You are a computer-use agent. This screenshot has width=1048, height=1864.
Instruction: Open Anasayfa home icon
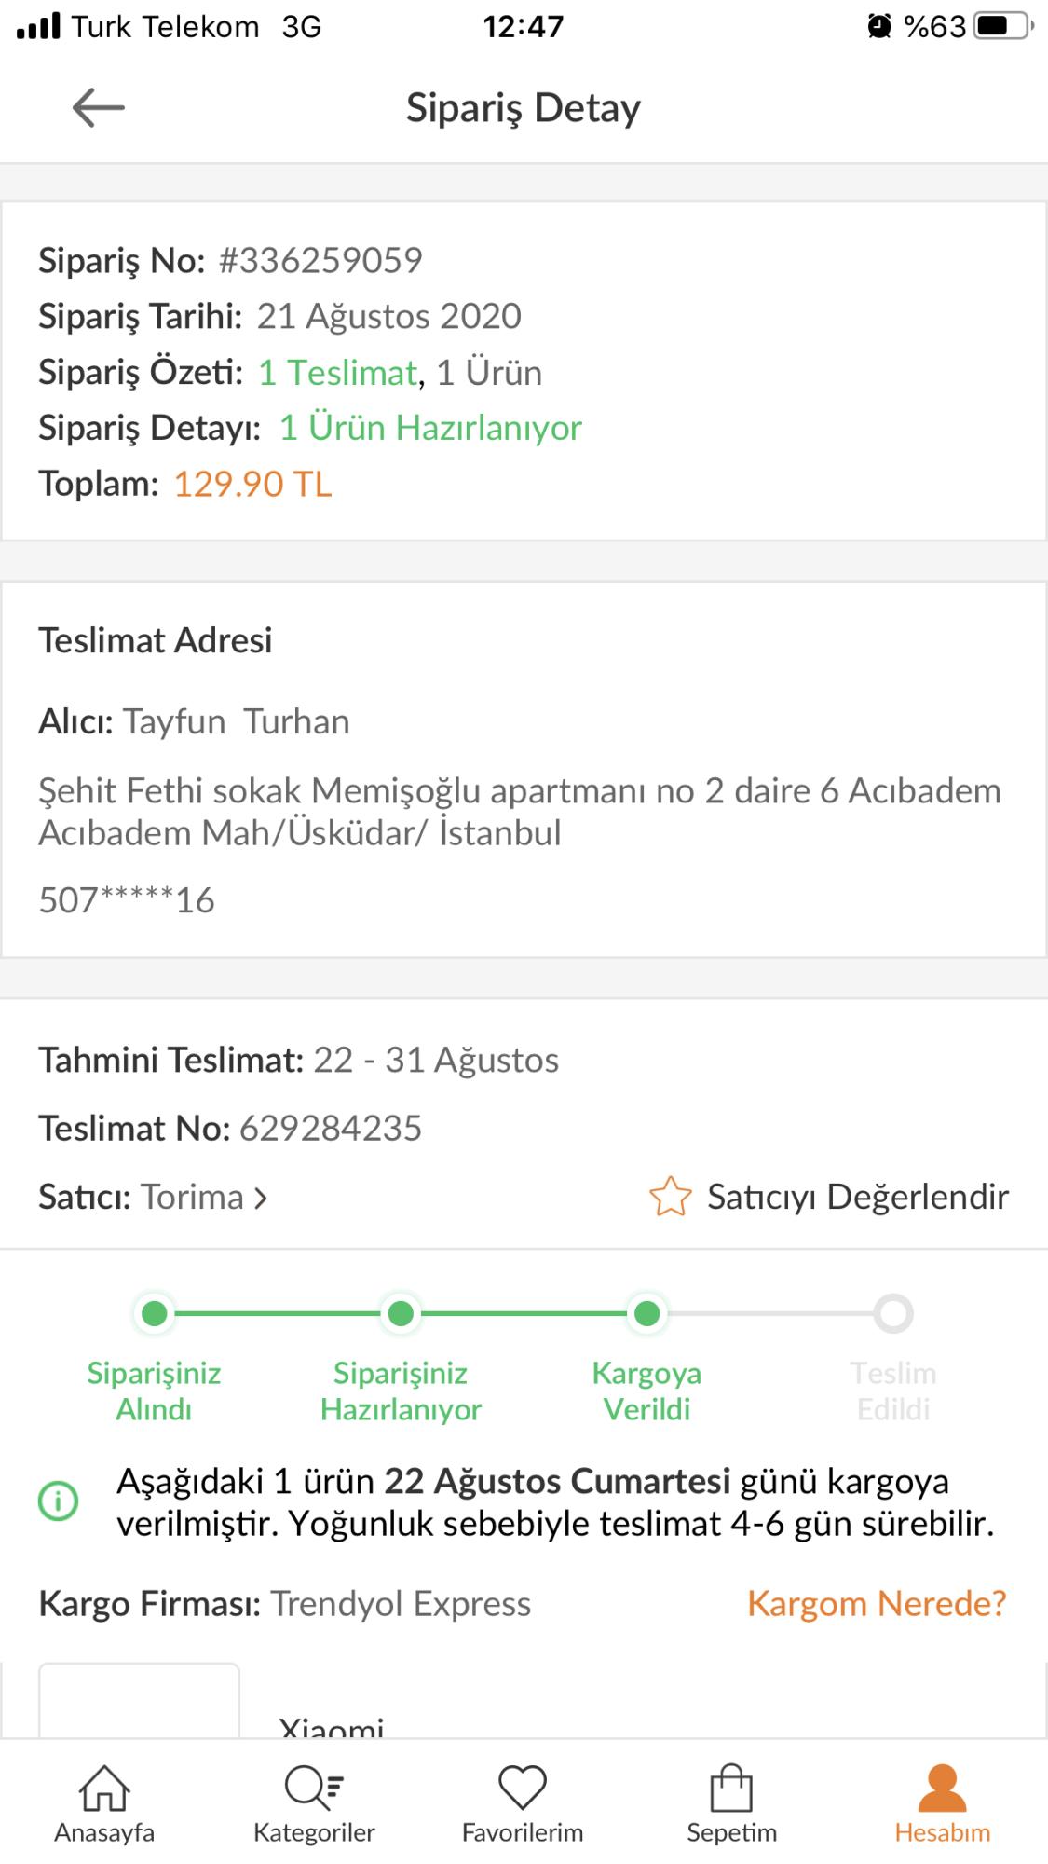104,1789
